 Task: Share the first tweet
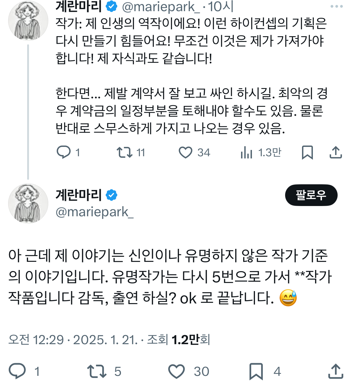pos(336,152)
